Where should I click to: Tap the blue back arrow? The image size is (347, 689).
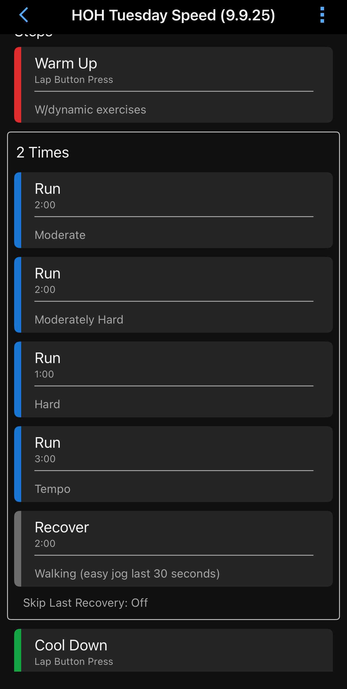(24, 15)
